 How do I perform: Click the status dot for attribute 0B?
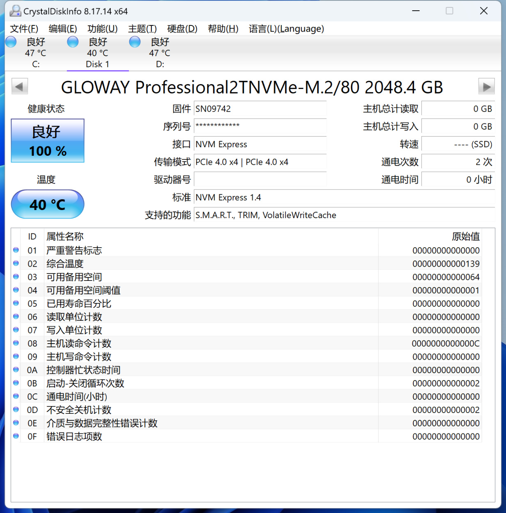(x=16, y=383)
